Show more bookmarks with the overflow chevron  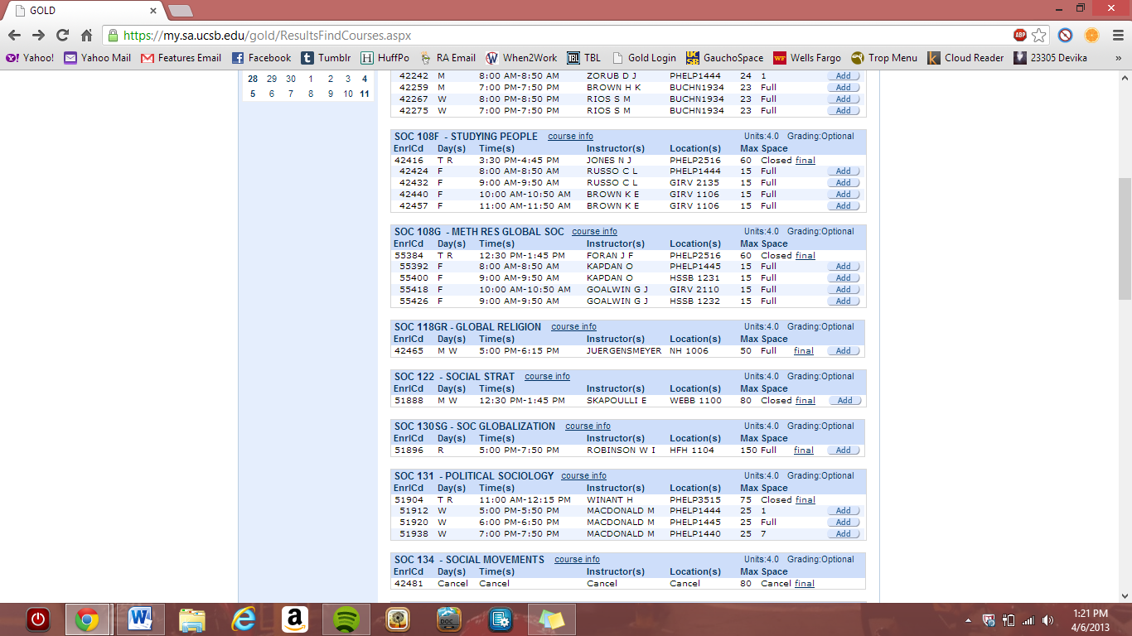tap(1118, 58)
